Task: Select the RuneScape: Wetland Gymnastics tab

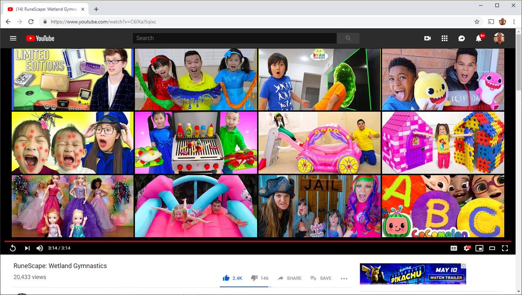Action: point(46,9)
